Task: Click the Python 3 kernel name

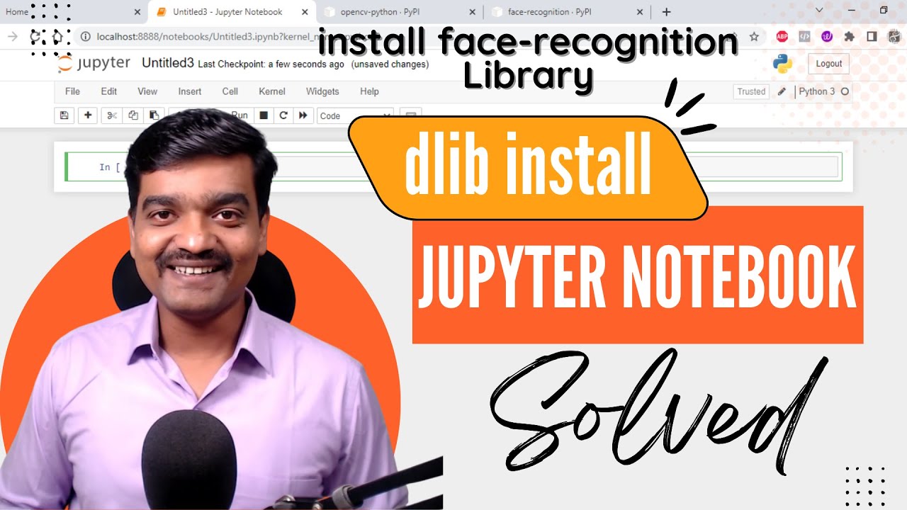Action: click(817, 91)
